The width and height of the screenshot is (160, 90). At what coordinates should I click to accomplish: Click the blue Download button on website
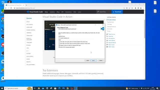117,12
